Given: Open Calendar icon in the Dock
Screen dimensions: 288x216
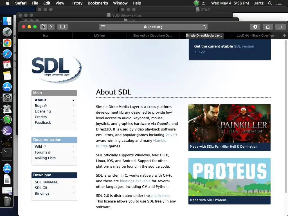Looking at the screenshot, I should 7,65.
